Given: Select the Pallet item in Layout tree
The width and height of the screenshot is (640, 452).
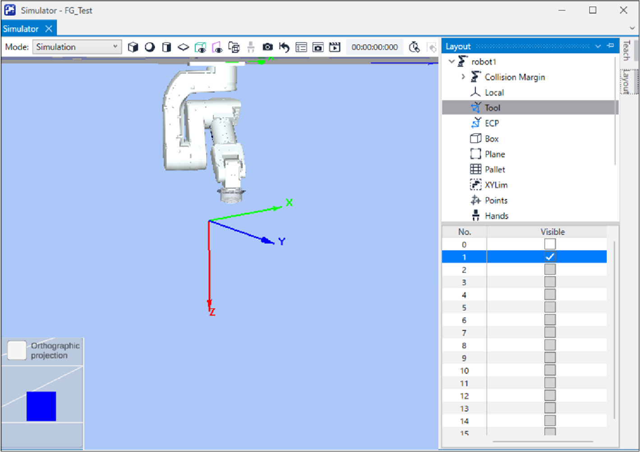Looking at the screenshot, I should 495,169.
